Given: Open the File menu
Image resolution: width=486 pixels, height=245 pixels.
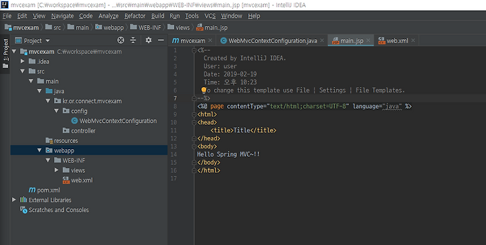Looking at the screenshot, I should (x=7, y=16).
